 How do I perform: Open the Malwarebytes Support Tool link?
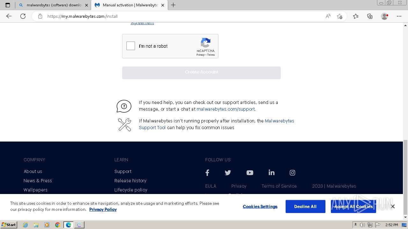click(x=216, y=124)
